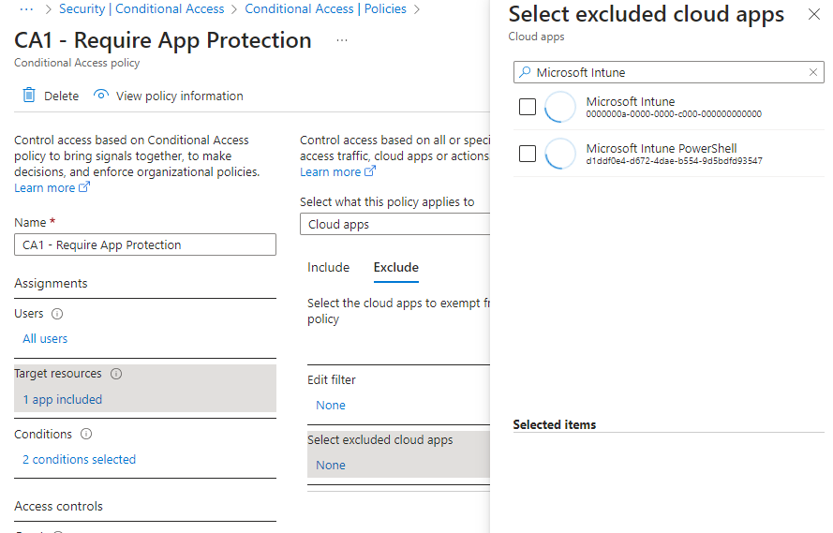Screen dimensions: 833x533
Task: Open the Learn more link under the policy description
Action: tap(45, 188)
